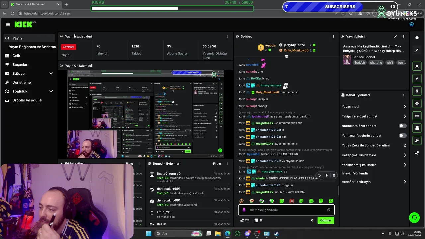Image resolution: width=425 pixels, height=239 pixels.
Task: Open the hamburger menu next to the KICK logo
Action: [8, 24]
